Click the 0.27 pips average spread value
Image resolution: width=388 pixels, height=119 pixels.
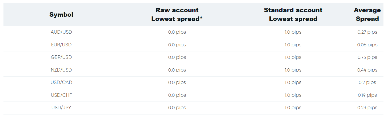click(367, 32)
